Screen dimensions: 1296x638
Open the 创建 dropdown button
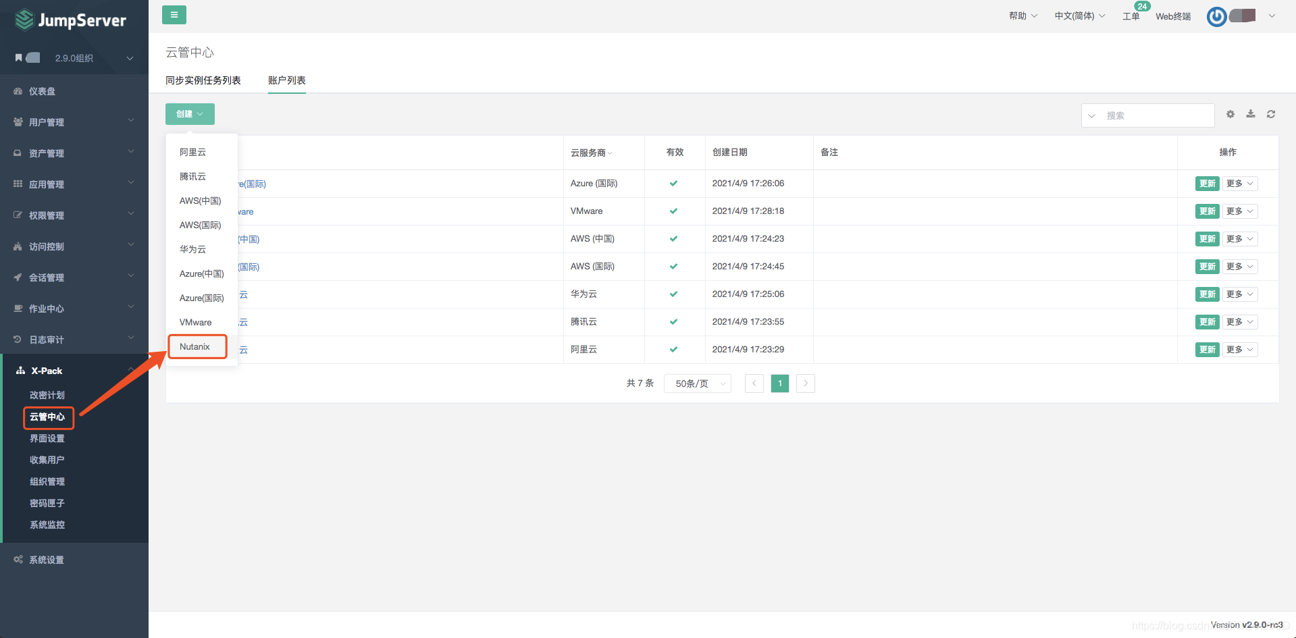[x=190, y=114]
